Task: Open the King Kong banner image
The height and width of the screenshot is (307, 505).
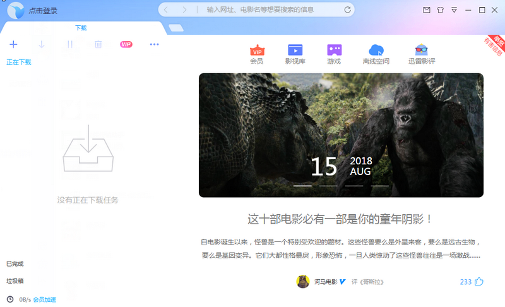Action: pyautogui.click(x=341, y=135)
